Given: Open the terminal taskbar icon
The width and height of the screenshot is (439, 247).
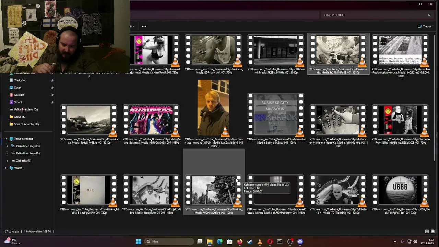Looking at the screenshot, I should [280, 242].
